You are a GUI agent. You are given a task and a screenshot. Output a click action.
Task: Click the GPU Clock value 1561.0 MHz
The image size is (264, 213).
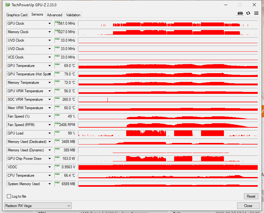[65, 23]
